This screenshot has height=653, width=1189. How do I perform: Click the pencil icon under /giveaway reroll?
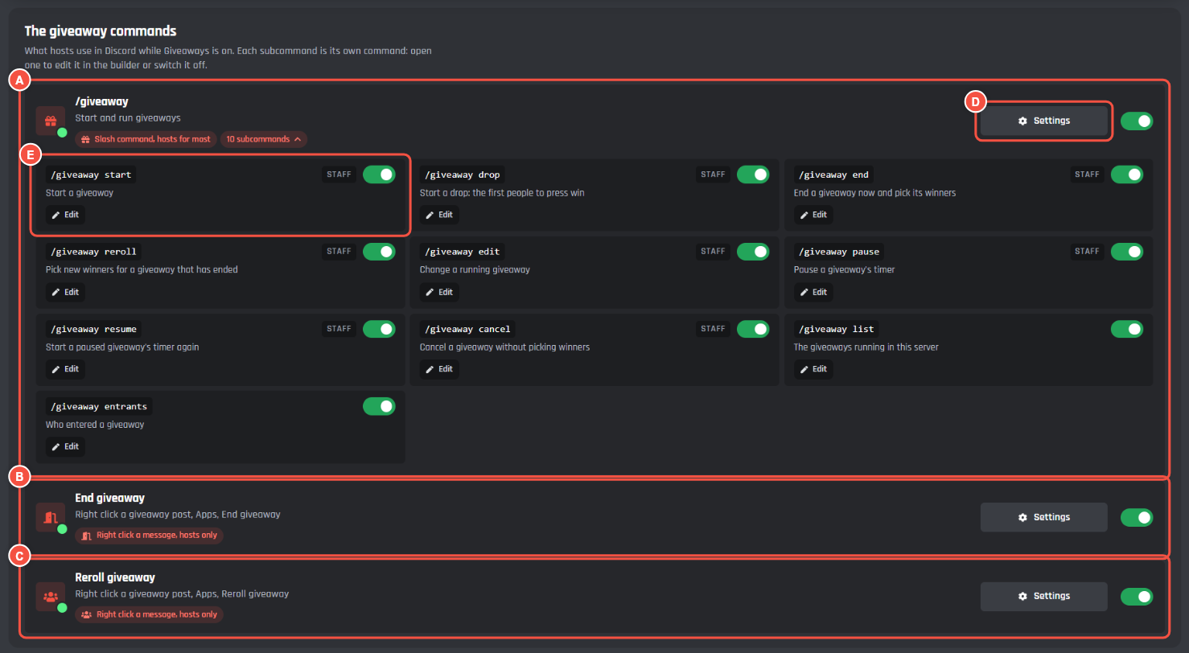point(56,292)
